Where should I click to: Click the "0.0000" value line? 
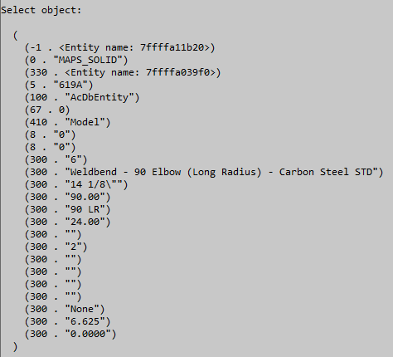coord(70,334)
